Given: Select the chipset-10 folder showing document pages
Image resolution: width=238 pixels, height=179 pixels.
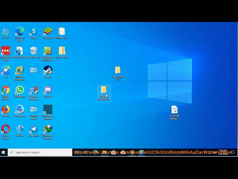Looking at the screenshot, I should pyautogui.click(x=62, y=33).
